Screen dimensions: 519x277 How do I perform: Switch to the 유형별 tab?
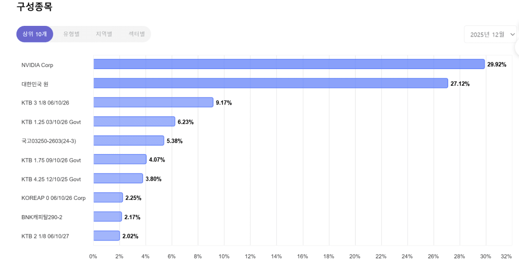click(71, 34)
